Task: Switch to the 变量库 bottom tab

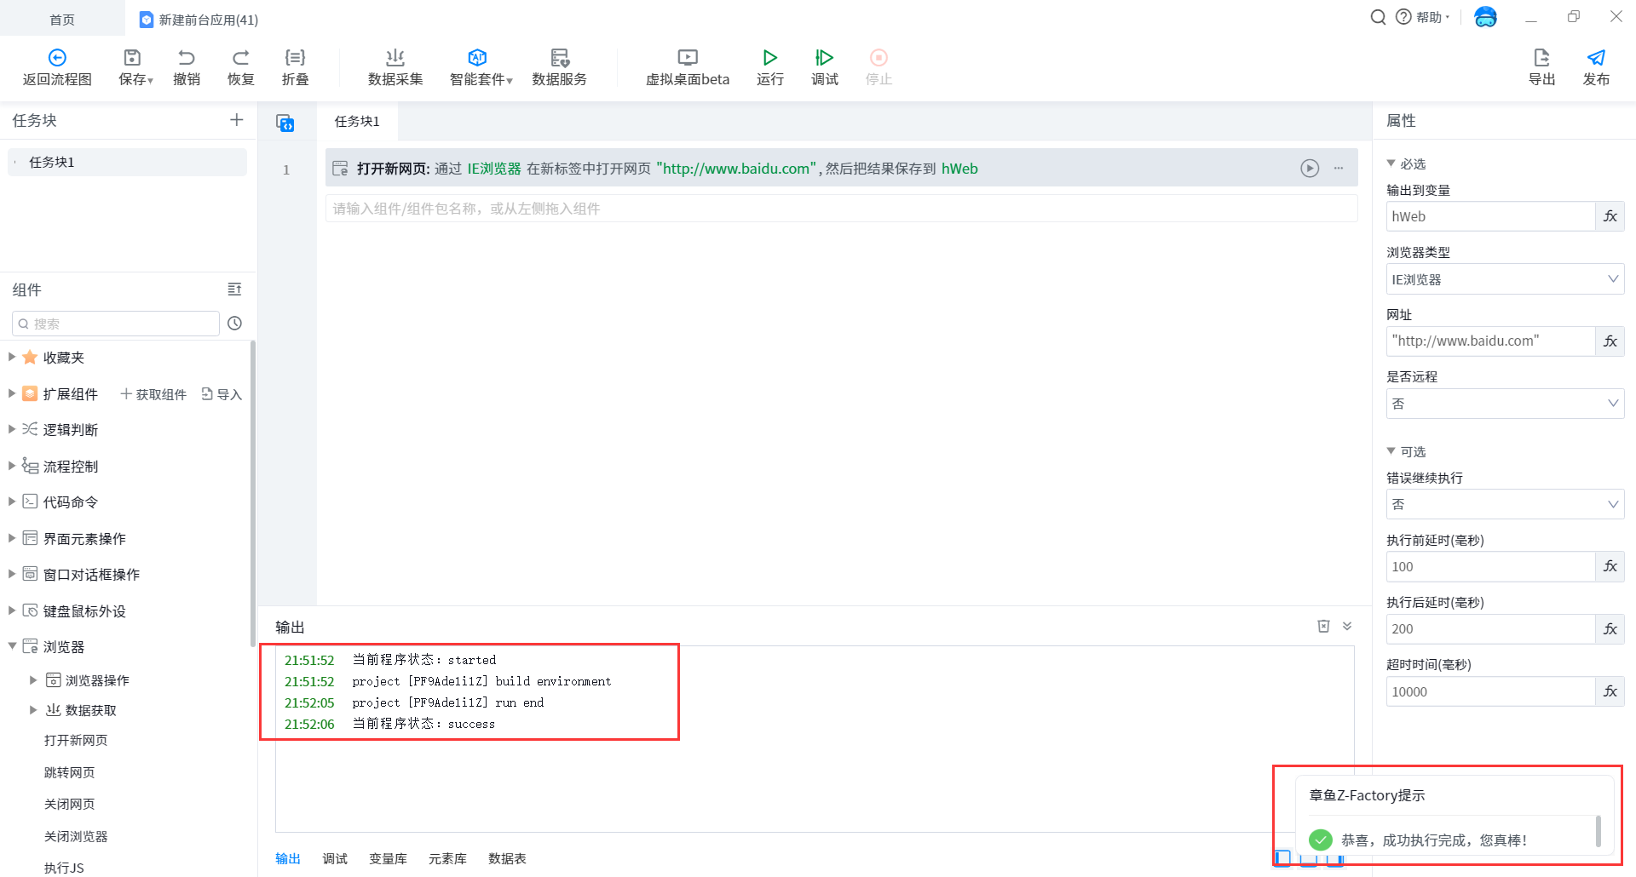Action: click(388, 858)
